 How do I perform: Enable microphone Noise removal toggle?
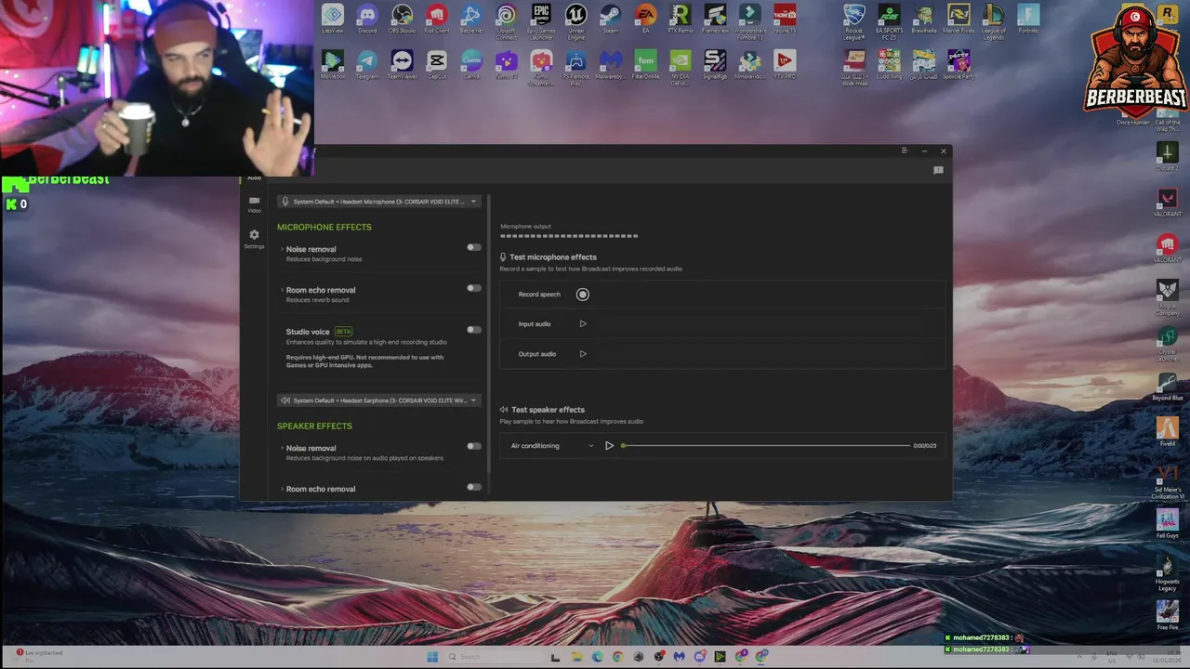[474, 247]
